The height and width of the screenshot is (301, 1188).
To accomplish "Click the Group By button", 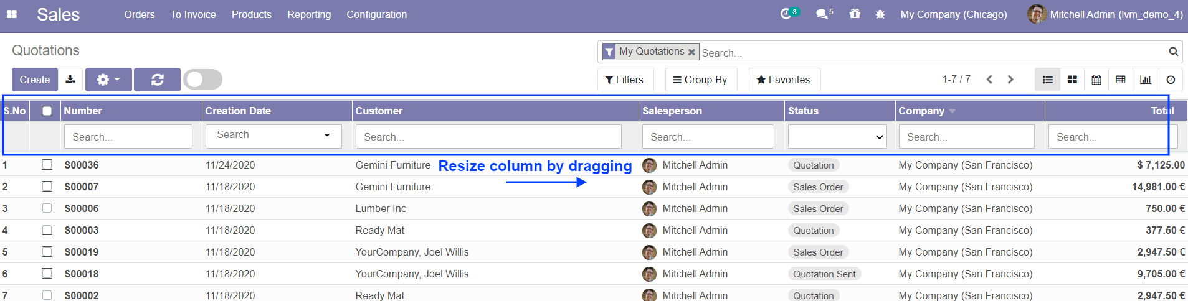I will coord(700,80).
